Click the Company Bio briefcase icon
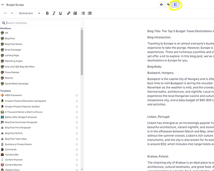Screen dimensions: 214x171 tap(2, 154)
